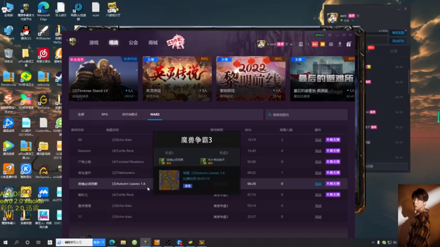The image size is (440, 247).
Task: Open the 回收站 recycle bin desktop icon
Action: tap(8, 55)
